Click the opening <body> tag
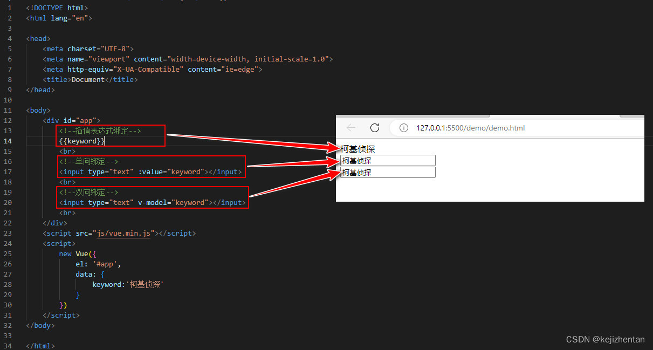The image size is (653, 350). [38, 110]
